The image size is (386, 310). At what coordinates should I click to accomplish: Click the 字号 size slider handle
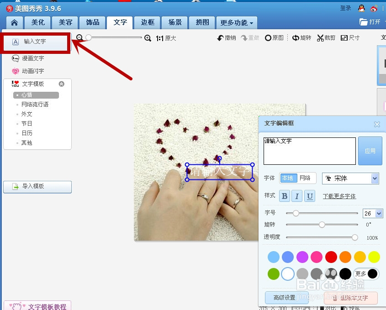296,213
